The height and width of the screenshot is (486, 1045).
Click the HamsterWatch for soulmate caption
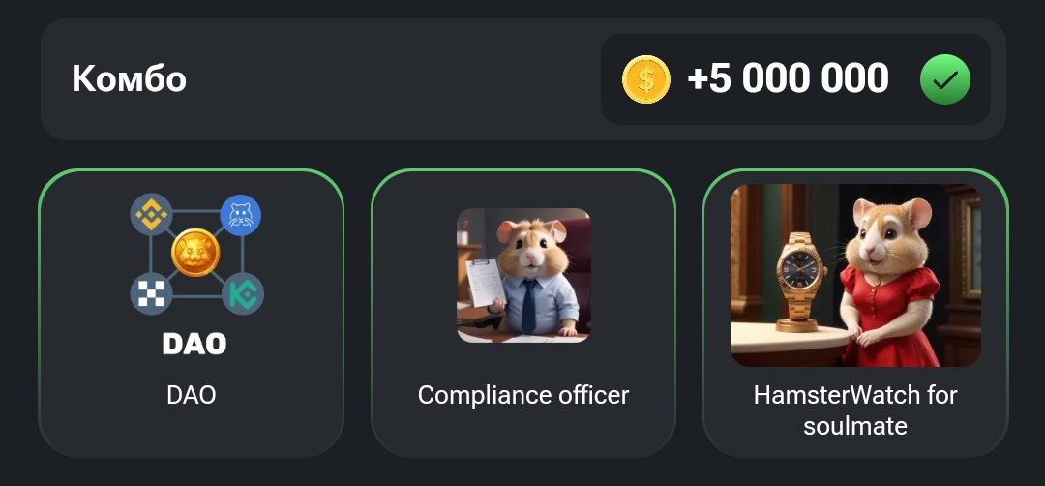tap(855, 410)
